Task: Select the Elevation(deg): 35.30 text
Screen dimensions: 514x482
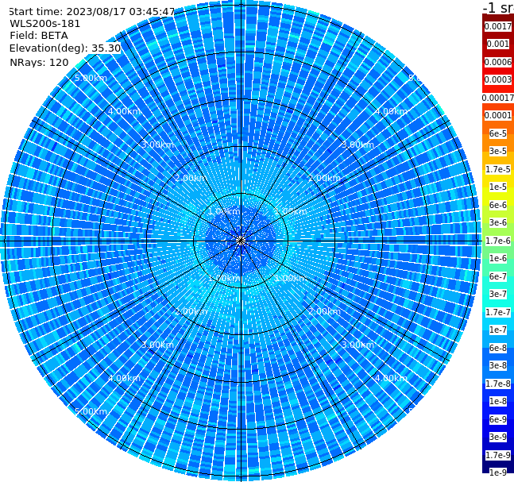Action: [x=65, y=48]
